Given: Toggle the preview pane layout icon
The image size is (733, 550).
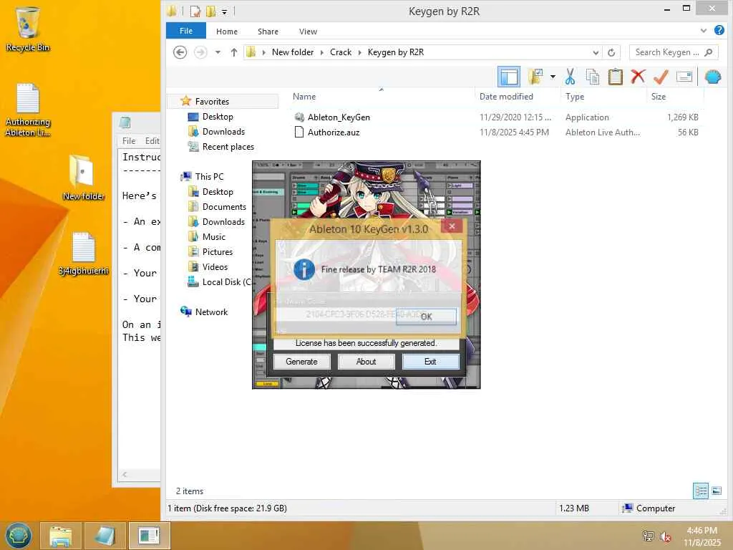Looking at the screenshot, I should click(x=509, y=77).
